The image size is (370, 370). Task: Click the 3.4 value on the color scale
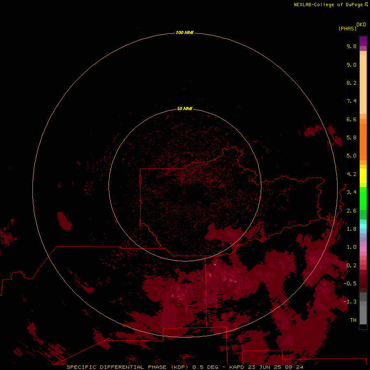tap(351, 192)
